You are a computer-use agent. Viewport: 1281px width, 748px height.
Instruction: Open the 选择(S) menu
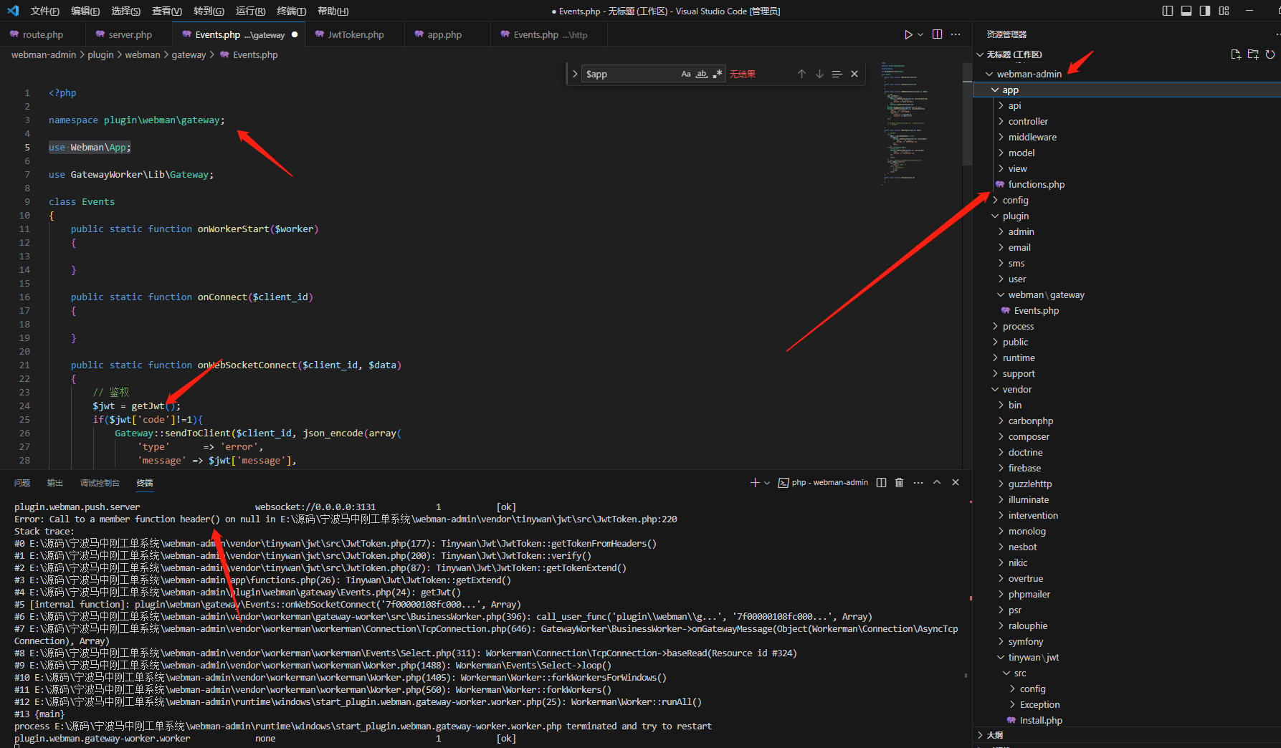tap(126, 11)
